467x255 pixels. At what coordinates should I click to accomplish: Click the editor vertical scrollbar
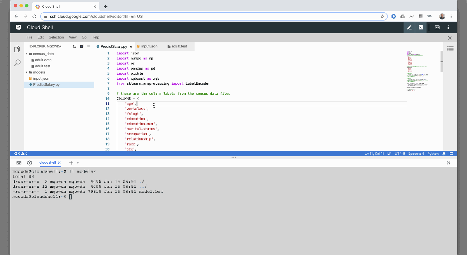point(442,61)
